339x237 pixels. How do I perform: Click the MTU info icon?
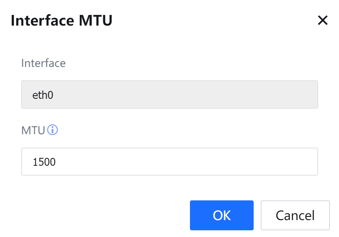click(52, 130)
